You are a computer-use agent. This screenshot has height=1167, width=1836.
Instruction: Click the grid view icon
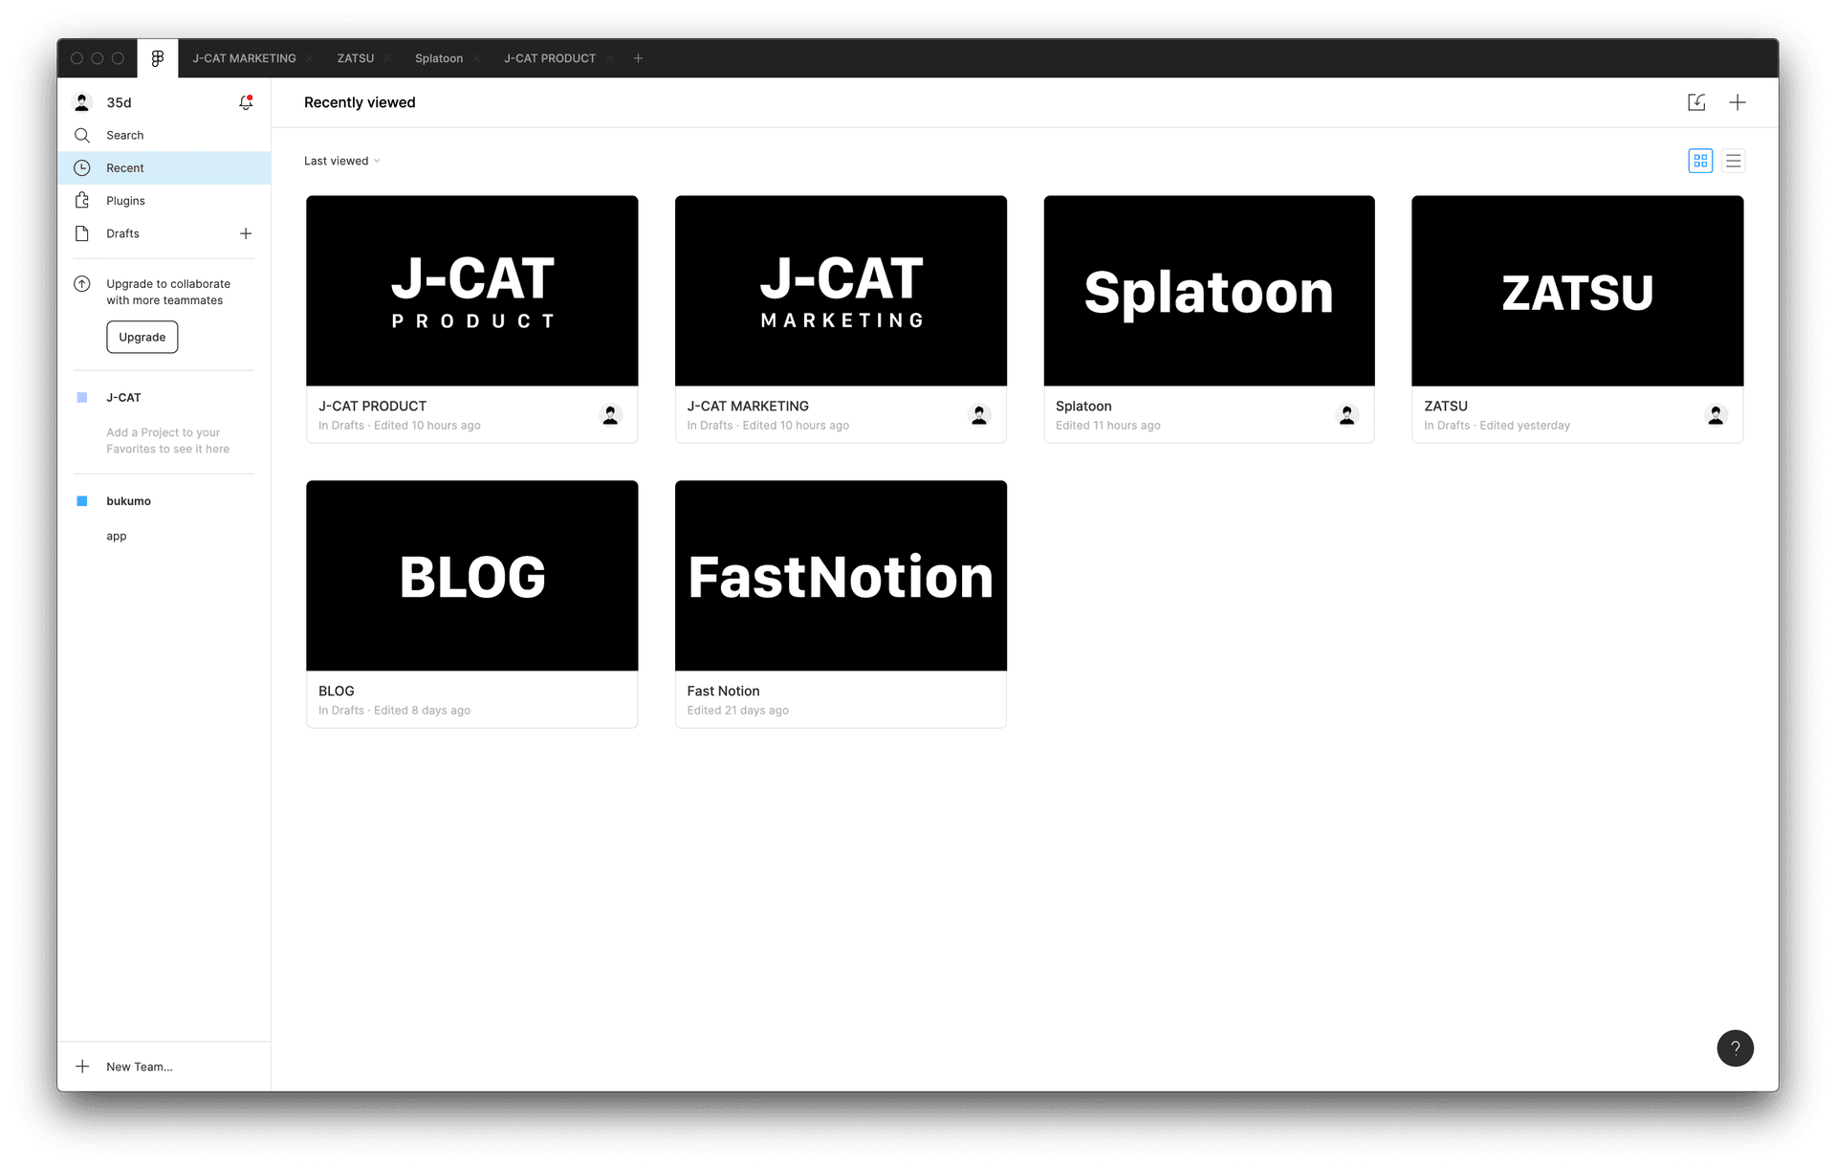1701,161
